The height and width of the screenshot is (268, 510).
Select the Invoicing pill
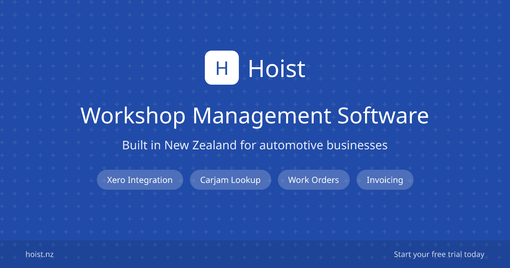(385, 180)
